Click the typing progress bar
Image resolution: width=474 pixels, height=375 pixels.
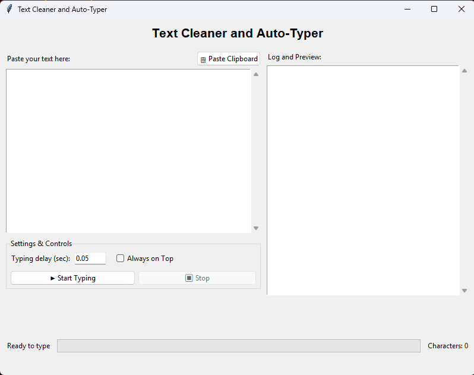239,346
